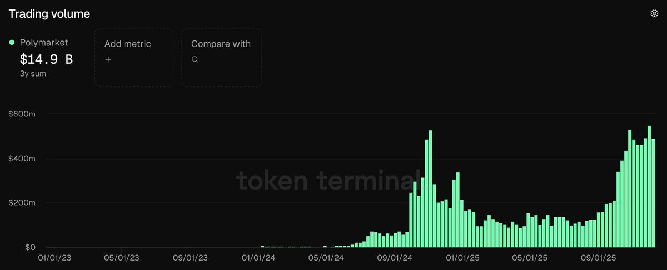Image resolution: width=667 pixels, height=270 pixels.
Task: Click the search icon under Compare with
Action: point(195,59)
